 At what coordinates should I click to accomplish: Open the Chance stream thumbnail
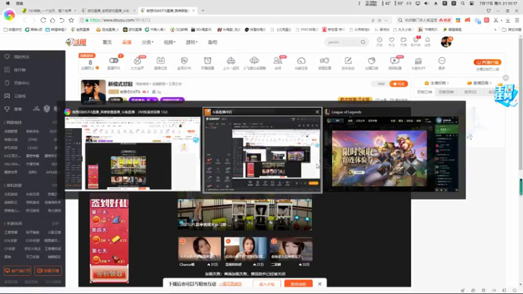click(x=199, y=249)
